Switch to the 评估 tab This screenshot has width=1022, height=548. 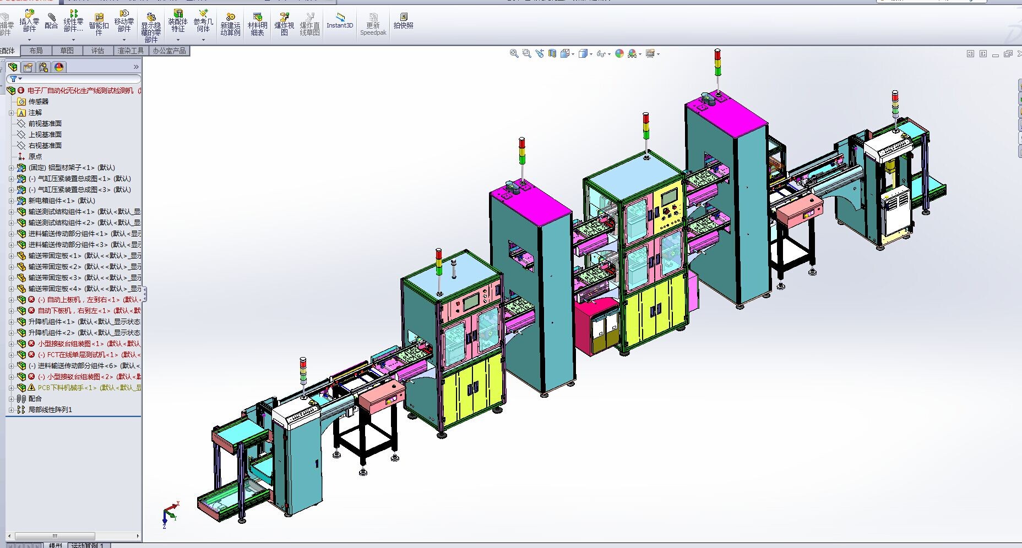98,51
